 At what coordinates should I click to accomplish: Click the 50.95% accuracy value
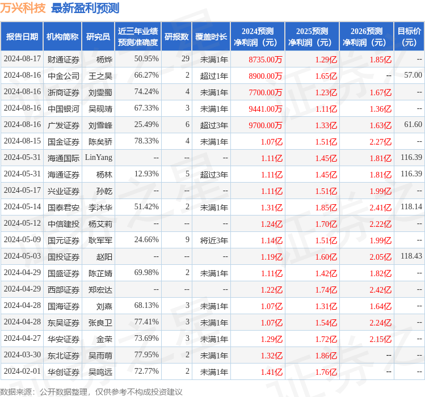pyautogui.click(x=146, y=58)
